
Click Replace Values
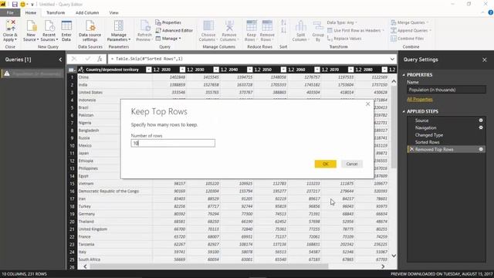[x=344, y=39]
